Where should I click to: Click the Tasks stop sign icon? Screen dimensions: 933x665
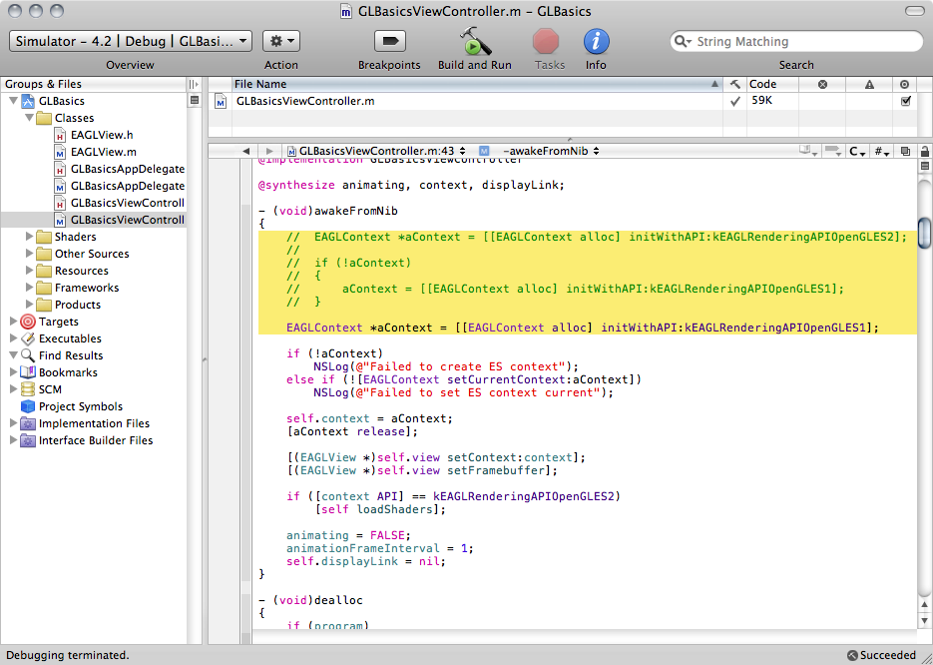tap(546, 42)
